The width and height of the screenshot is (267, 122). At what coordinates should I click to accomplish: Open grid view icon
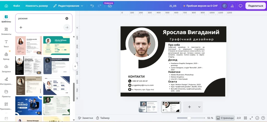245,118
